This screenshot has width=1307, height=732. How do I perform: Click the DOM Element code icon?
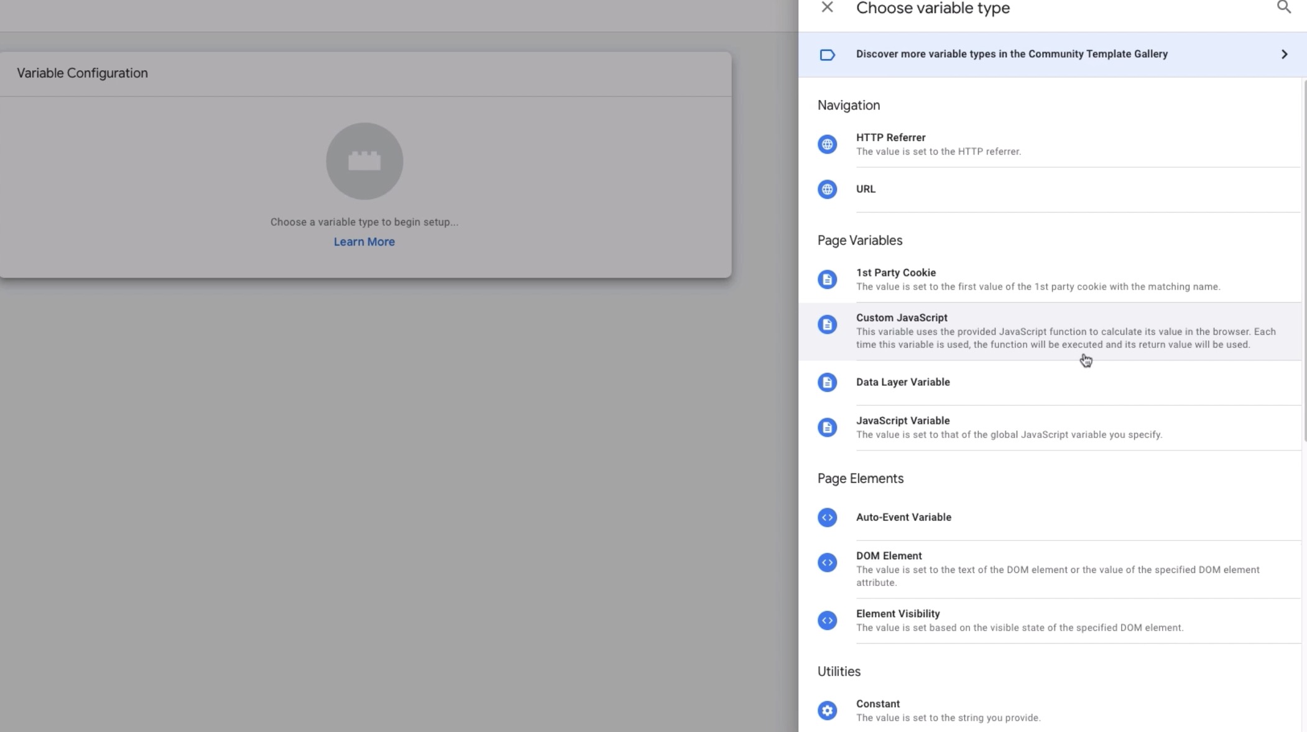(827, 562)
